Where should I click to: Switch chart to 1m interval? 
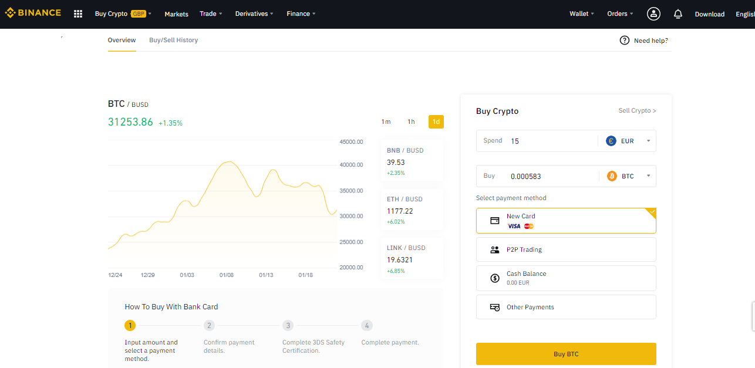coord(386,122)
